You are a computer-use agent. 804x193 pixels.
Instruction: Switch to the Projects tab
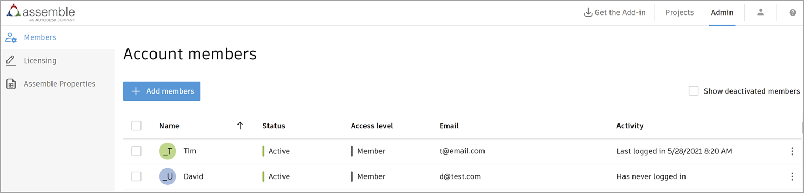coord(680,12)
